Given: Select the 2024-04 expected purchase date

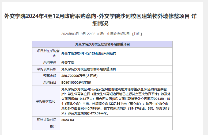Looking at the screenshot, I should click(67, 120).
